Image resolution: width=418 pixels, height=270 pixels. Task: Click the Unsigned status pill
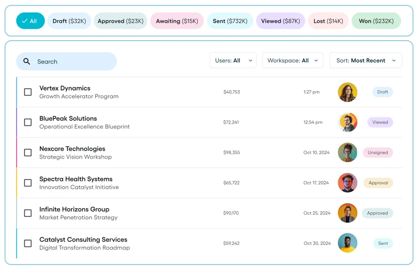pos(378,153)
